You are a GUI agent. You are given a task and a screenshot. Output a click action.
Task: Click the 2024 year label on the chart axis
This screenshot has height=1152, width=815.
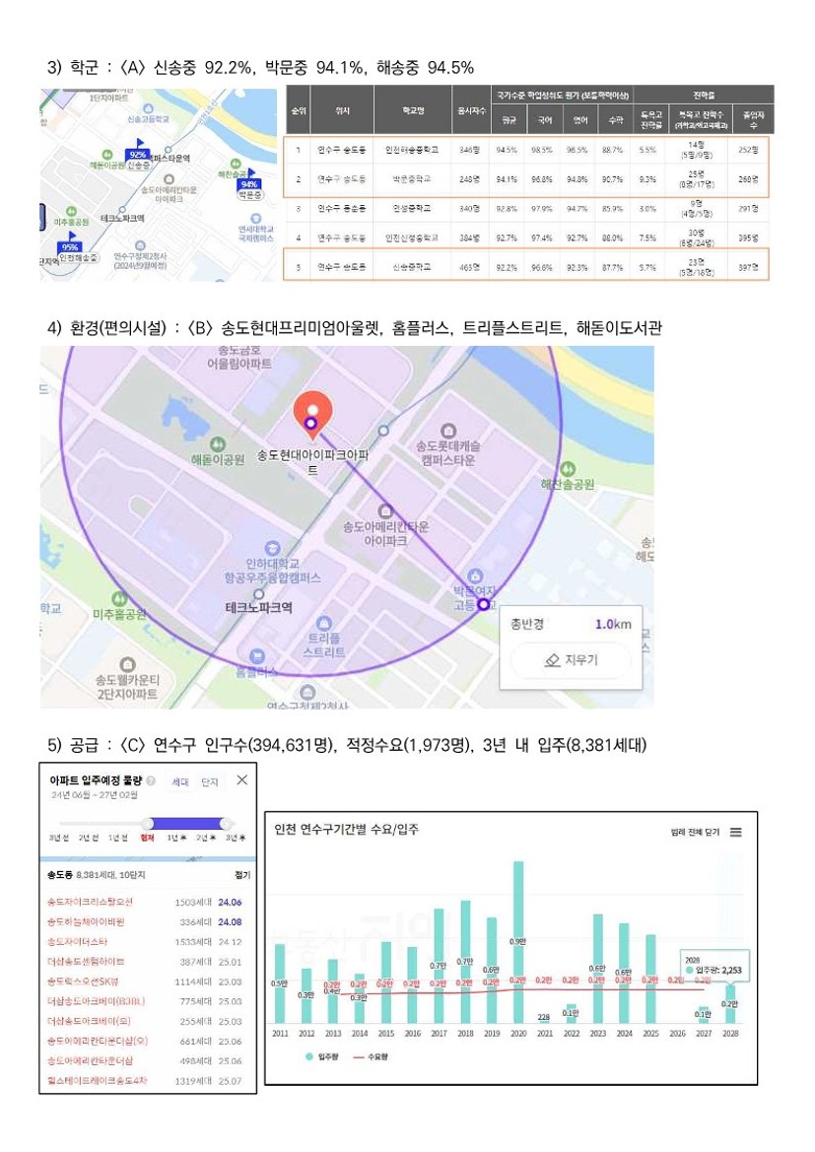(x=624, y=1033)
